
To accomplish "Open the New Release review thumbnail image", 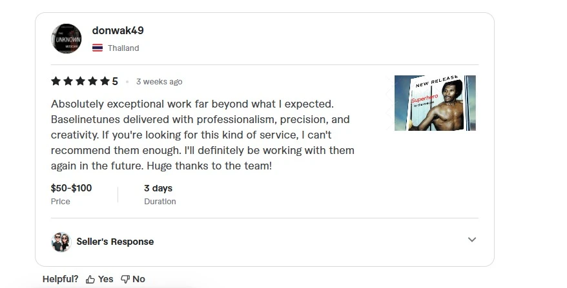I will coord(435,103).
